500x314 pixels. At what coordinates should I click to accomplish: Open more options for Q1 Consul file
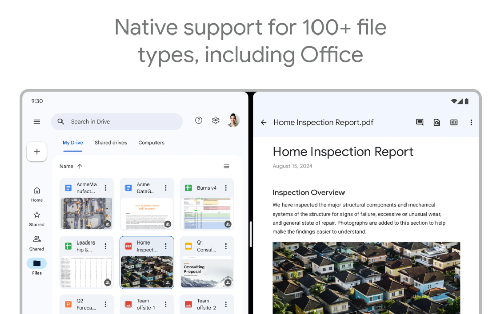tap(226, 246)
